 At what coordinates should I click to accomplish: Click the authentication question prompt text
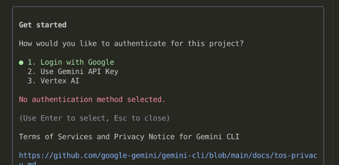click(131, 43)
